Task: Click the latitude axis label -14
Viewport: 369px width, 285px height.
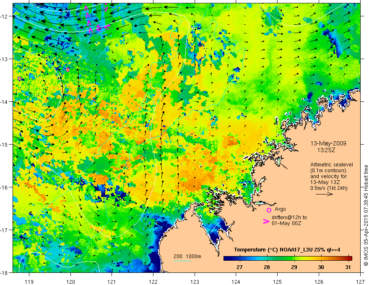Action: coord(4,102)
